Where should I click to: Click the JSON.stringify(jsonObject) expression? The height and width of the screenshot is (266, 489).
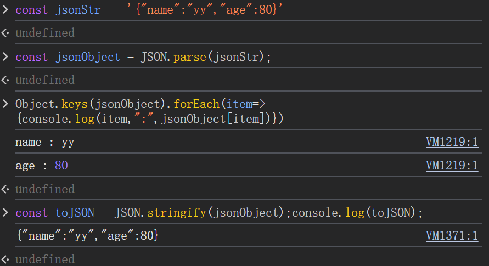(199, 213)
